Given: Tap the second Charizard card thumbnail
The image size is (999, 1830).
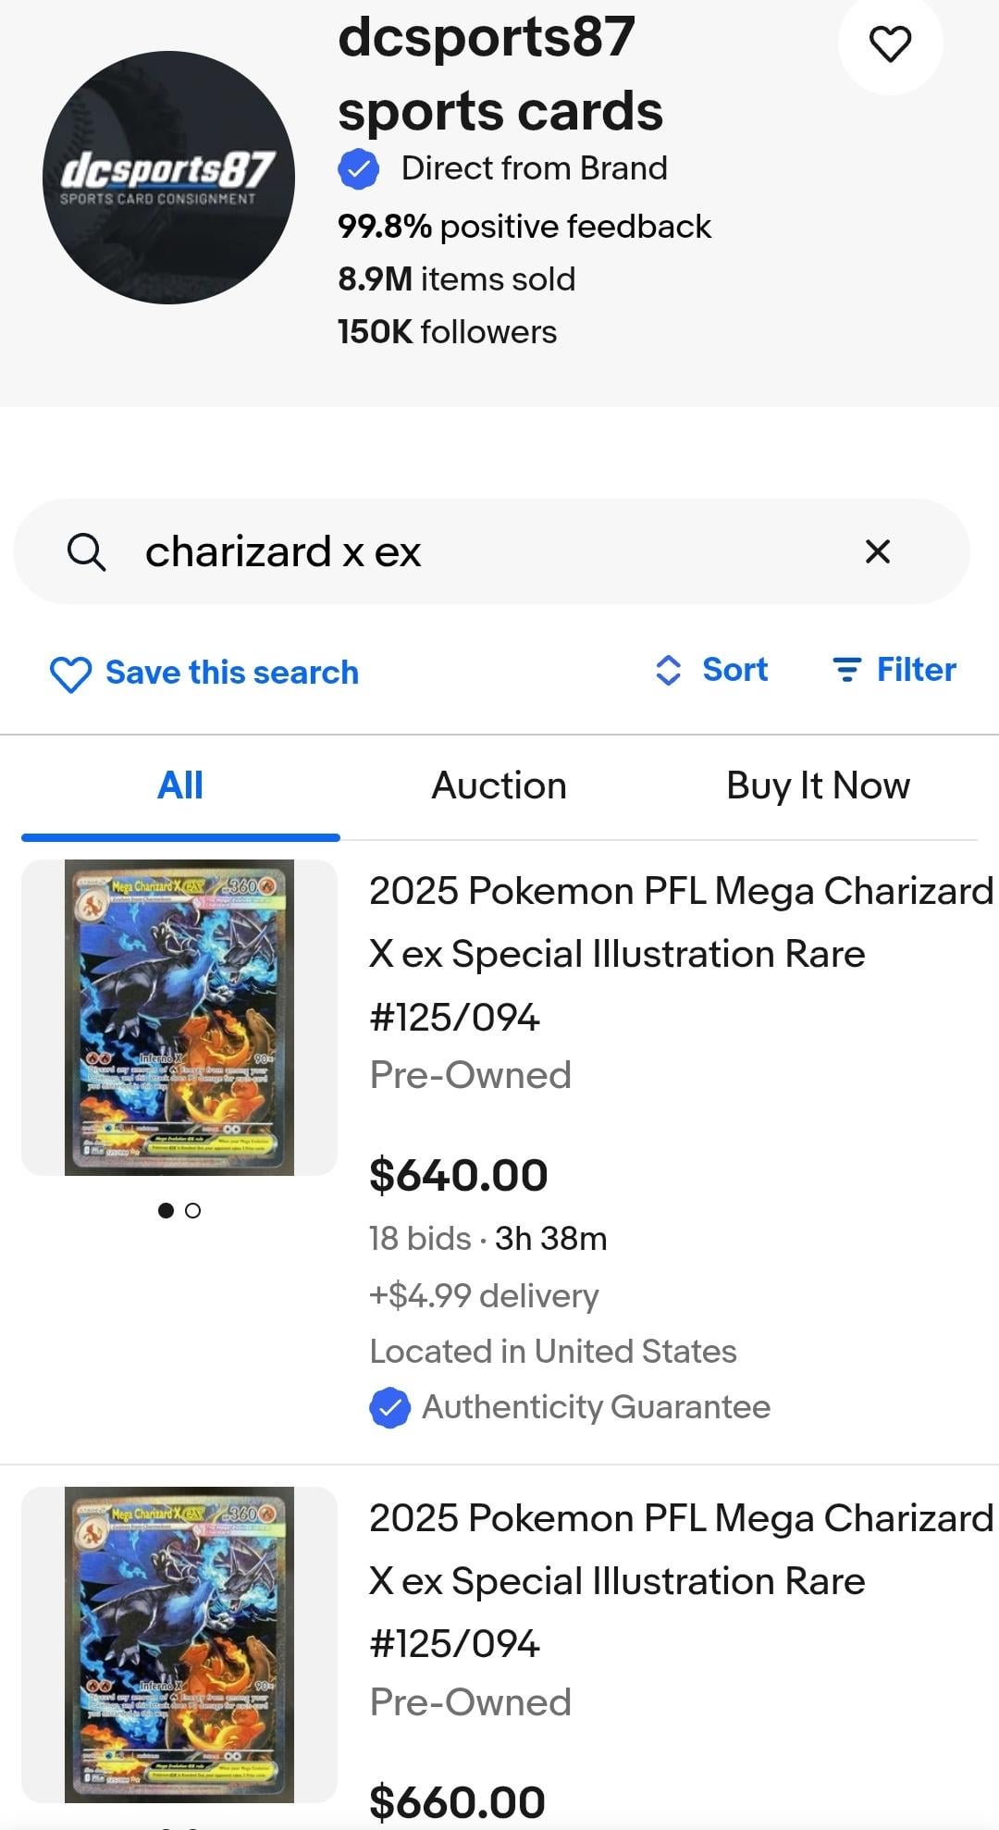Looking at the screenshot, I should click(x=179, y=1644).
